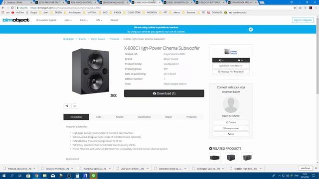
Task: Open the DESIGN bookmarks folder
Action: (56, 12)
